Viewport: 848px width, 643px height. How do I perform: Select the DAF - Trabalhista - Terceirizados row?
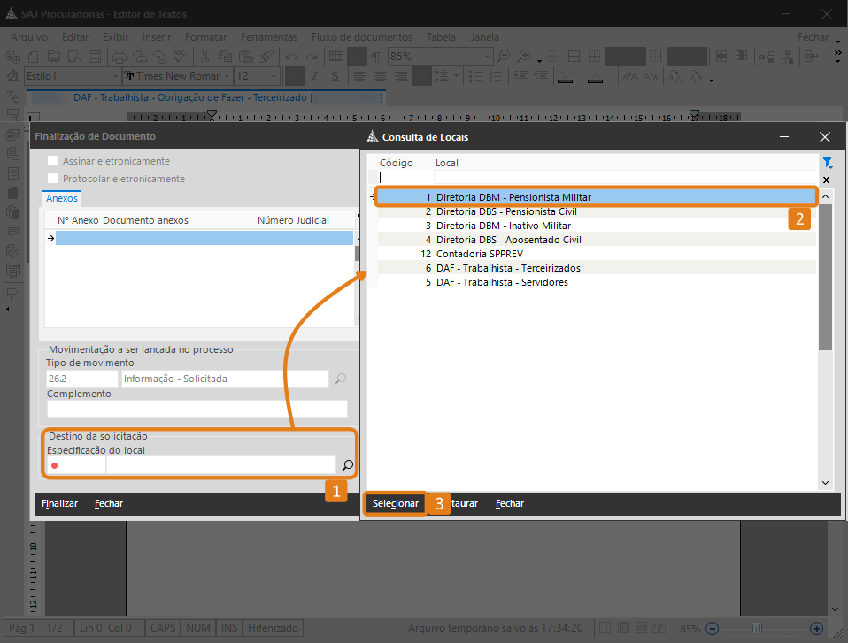pos(597,268)
